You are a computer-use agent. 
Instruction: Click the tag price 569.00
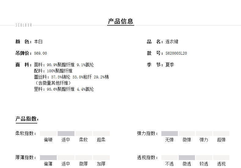coord(41,53)
